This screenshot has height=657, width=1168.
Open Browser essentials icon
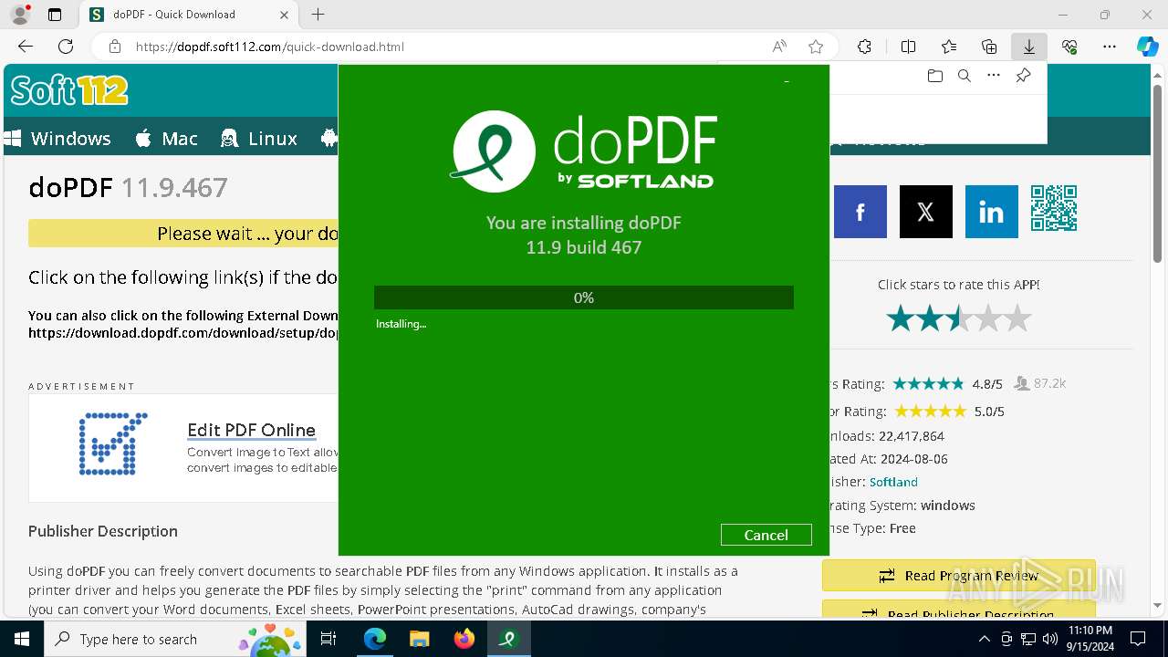(1069, 47)
